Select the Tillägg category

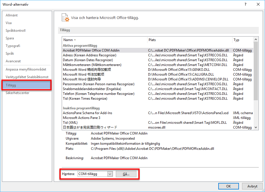click(x=27, y=85)
